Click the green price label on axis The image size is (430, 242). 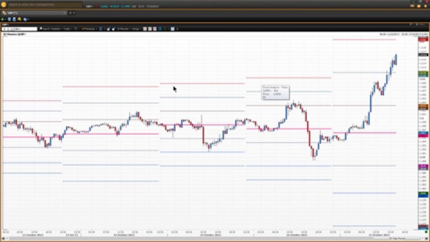click(423, 72)
